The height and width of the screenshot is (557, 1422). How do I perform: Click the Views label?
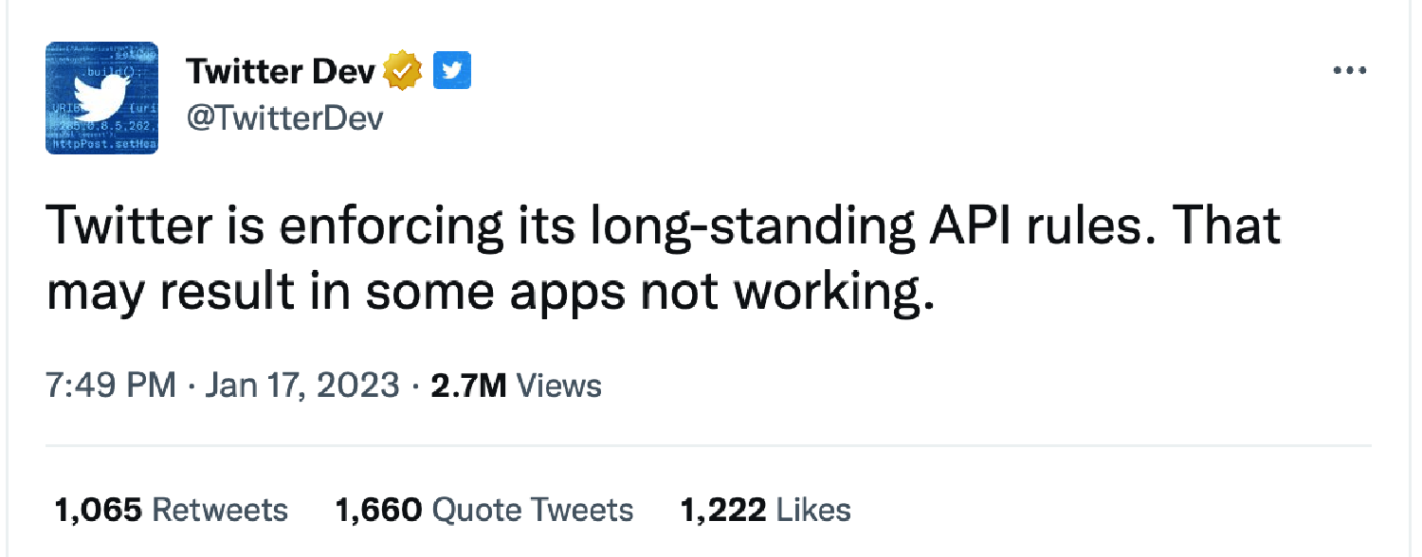point(561,386)
